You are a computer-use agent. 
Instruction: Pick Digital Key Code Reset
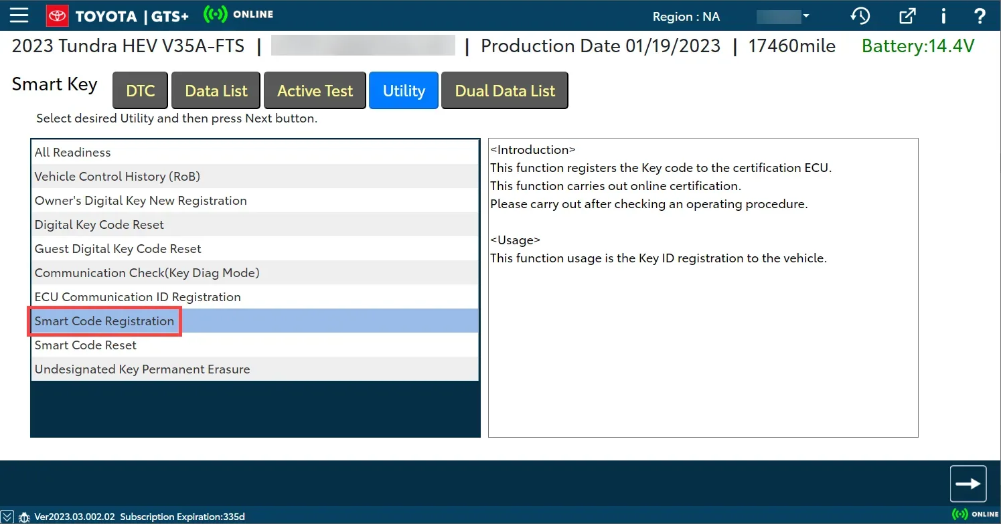pyautogui.click(x=255, y=224)
